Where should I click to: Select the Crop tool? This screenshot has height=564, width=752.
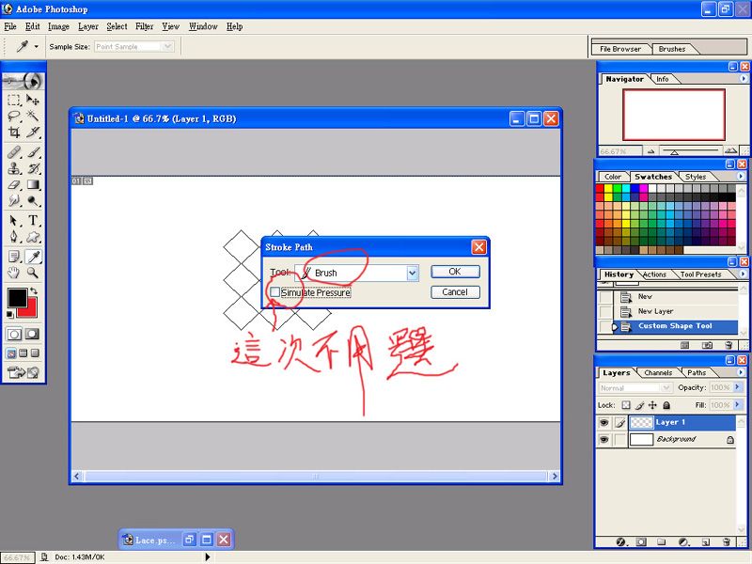point(14,132)
